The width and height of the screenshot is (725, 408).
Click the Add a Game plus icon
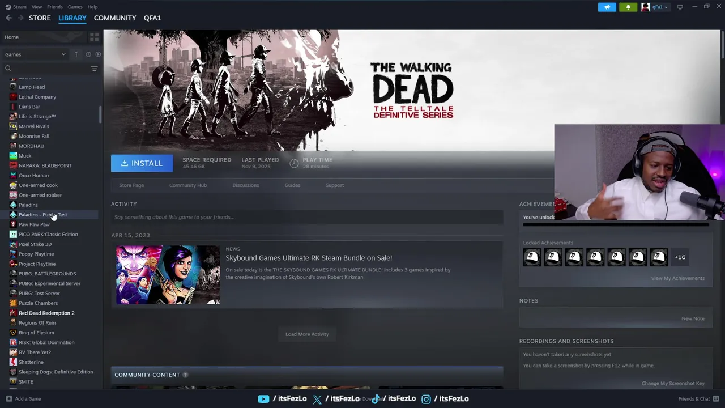point(8,398)
